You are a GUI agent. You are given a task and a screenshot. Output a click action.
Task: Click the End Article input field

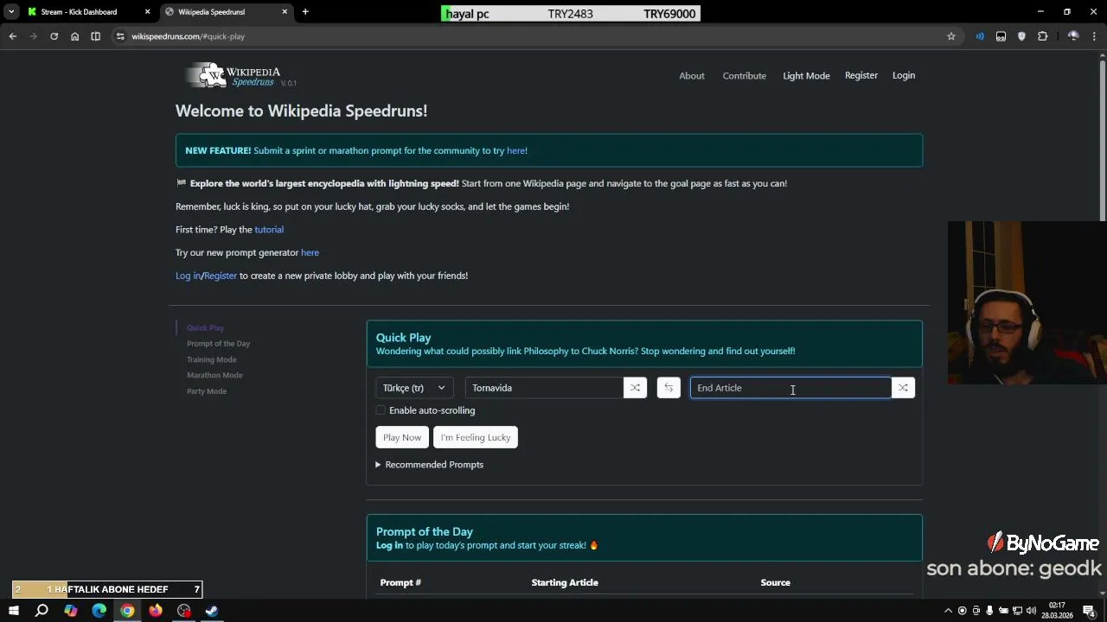pyautogui.click(x=790, y=388)
